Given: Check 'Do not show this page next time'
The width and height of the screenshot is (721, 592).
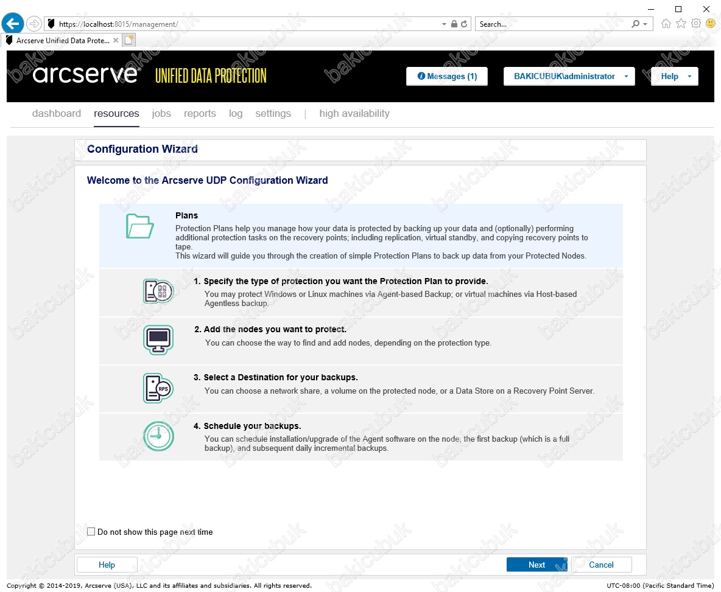Looking at the screenshot, I should (x=91, y=531).
